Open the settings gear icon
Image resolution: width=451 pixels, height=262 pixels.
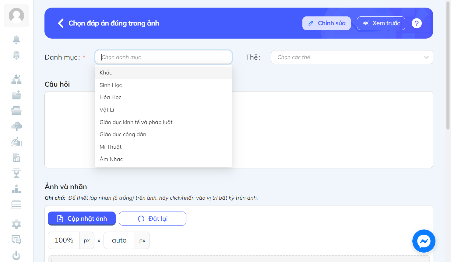coord(16,224)
